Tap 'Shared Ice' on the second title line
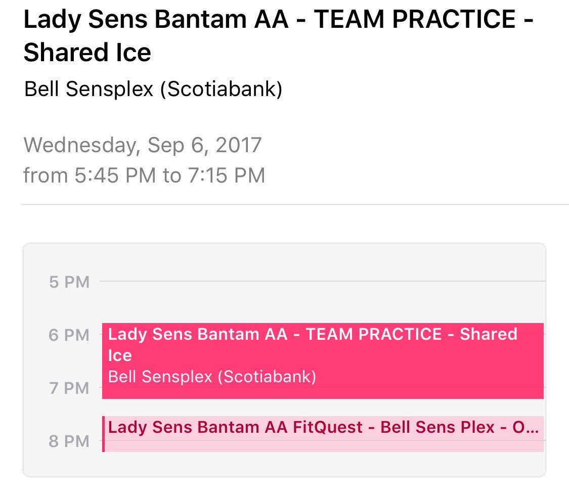This screenshot has height=496, width=569. pyautogui.click(x=87, y=52)
